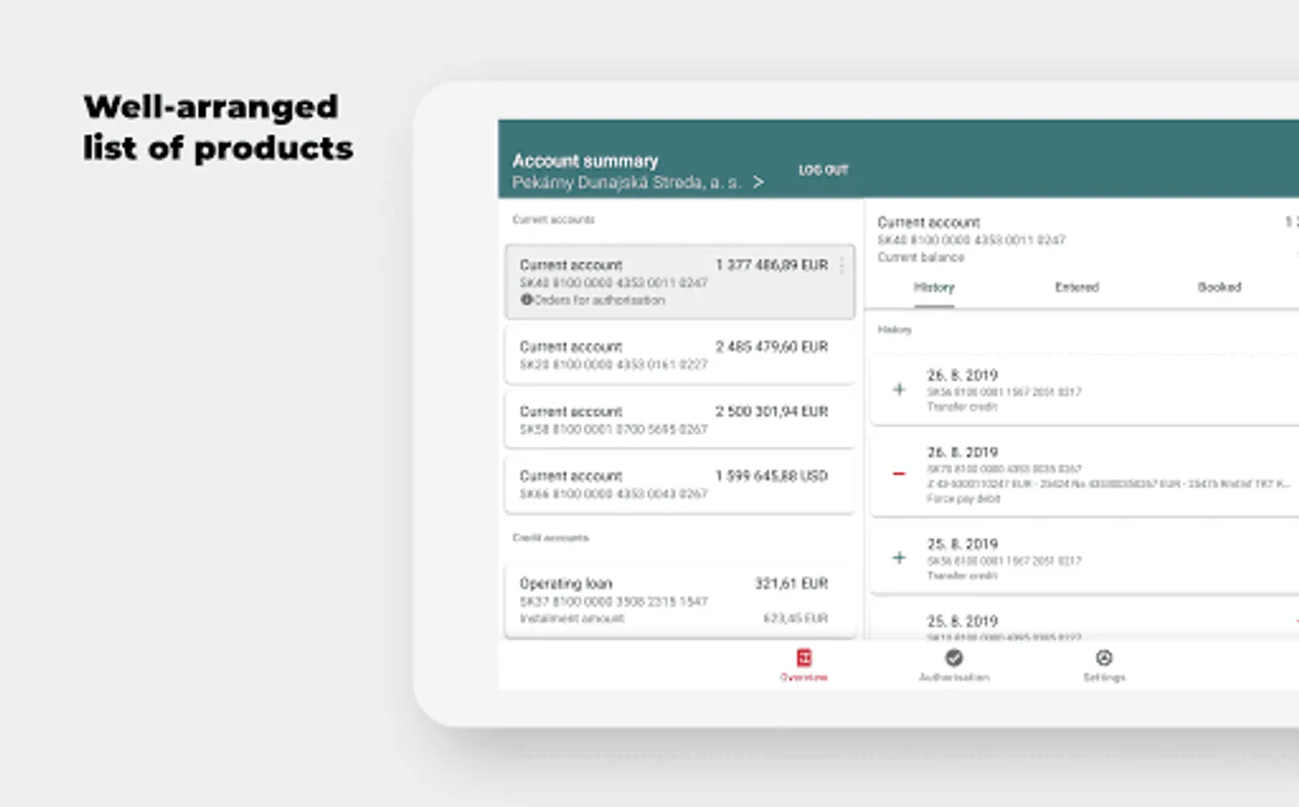Select the USD current account with 1 599 645,88
The height and width of the screenshot is (807, 1299).
tap(680, 484)
